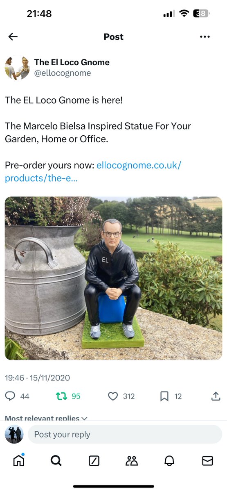The width and height of the screenshot is (227, 492).
Task: Tap the reply speech bubble icon
Action: [x=10, y=396]
